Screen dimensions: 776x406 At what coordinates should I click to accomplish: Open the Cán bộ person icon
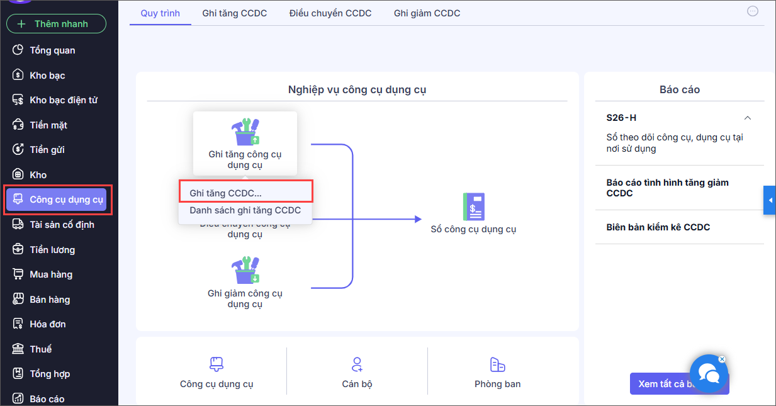357,364
